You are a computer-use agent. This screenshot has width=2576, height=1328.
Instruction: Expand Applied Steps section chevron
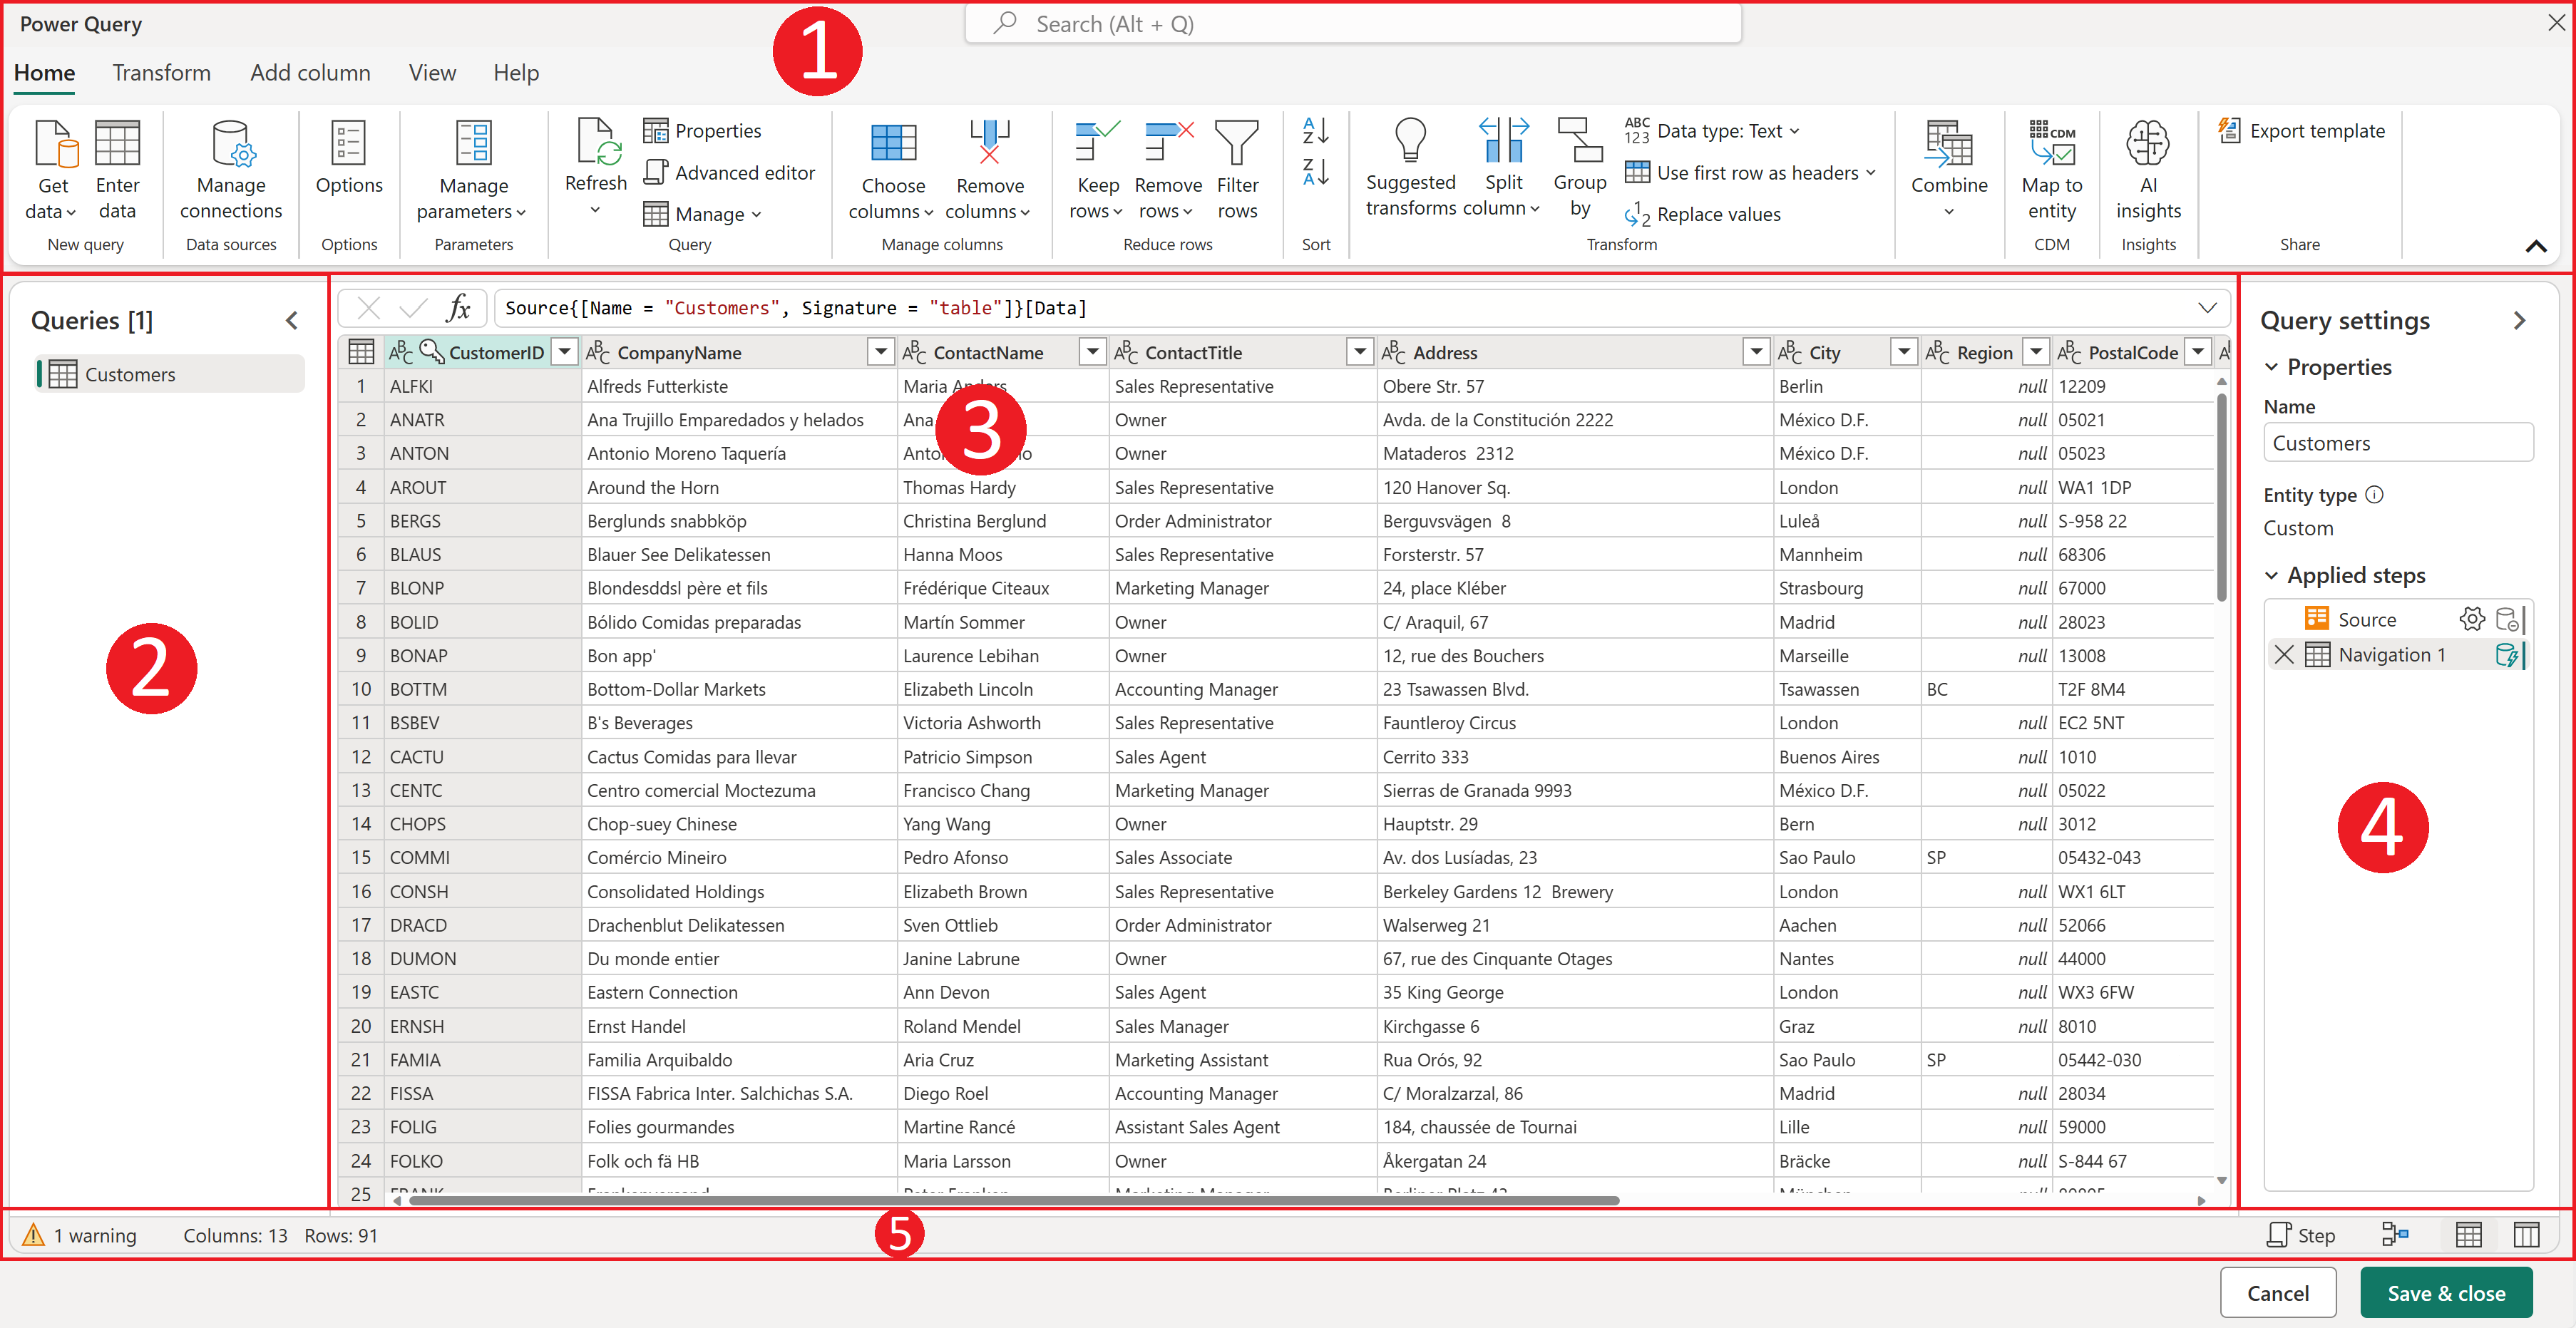click(2268, 575)
